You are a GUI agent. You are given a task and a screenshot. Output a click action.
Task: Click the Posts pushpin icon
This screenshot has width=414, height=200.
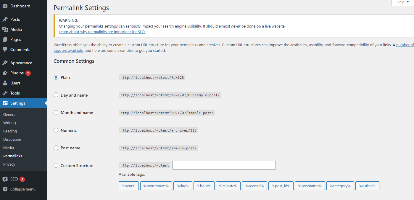pos(5,19)
